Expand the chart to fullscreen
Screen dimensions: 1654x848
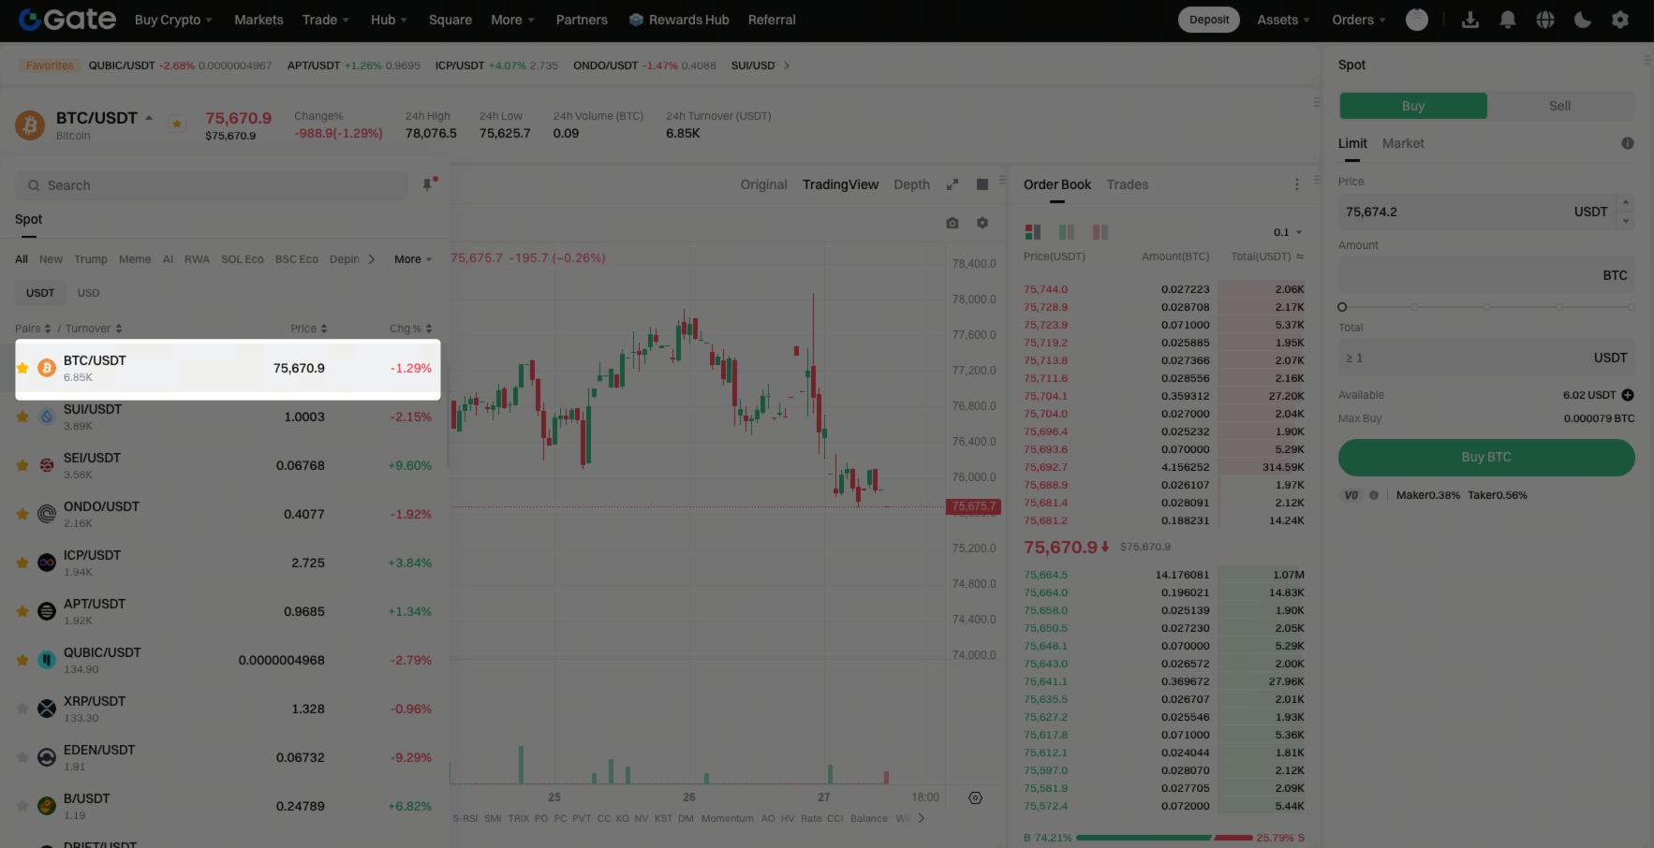point(953,184)
